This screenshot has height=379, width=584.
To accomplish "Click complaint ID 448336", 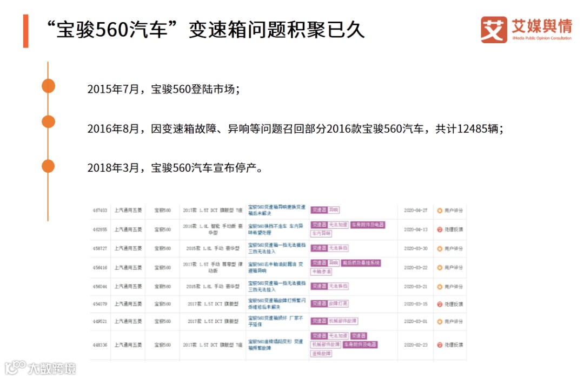I will point(100,345).
